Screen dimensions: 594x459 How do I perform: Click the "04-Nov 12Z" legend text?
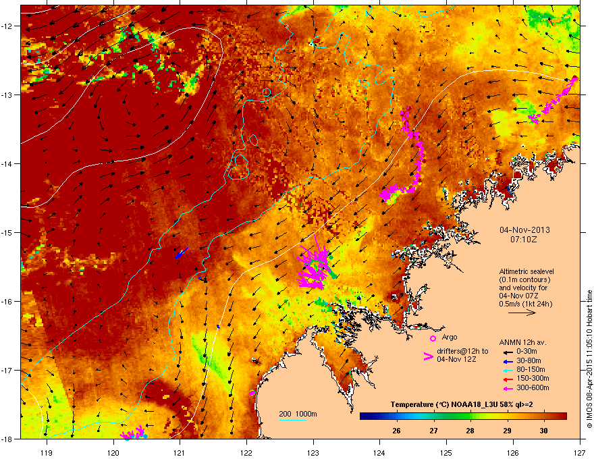[456, 359]
